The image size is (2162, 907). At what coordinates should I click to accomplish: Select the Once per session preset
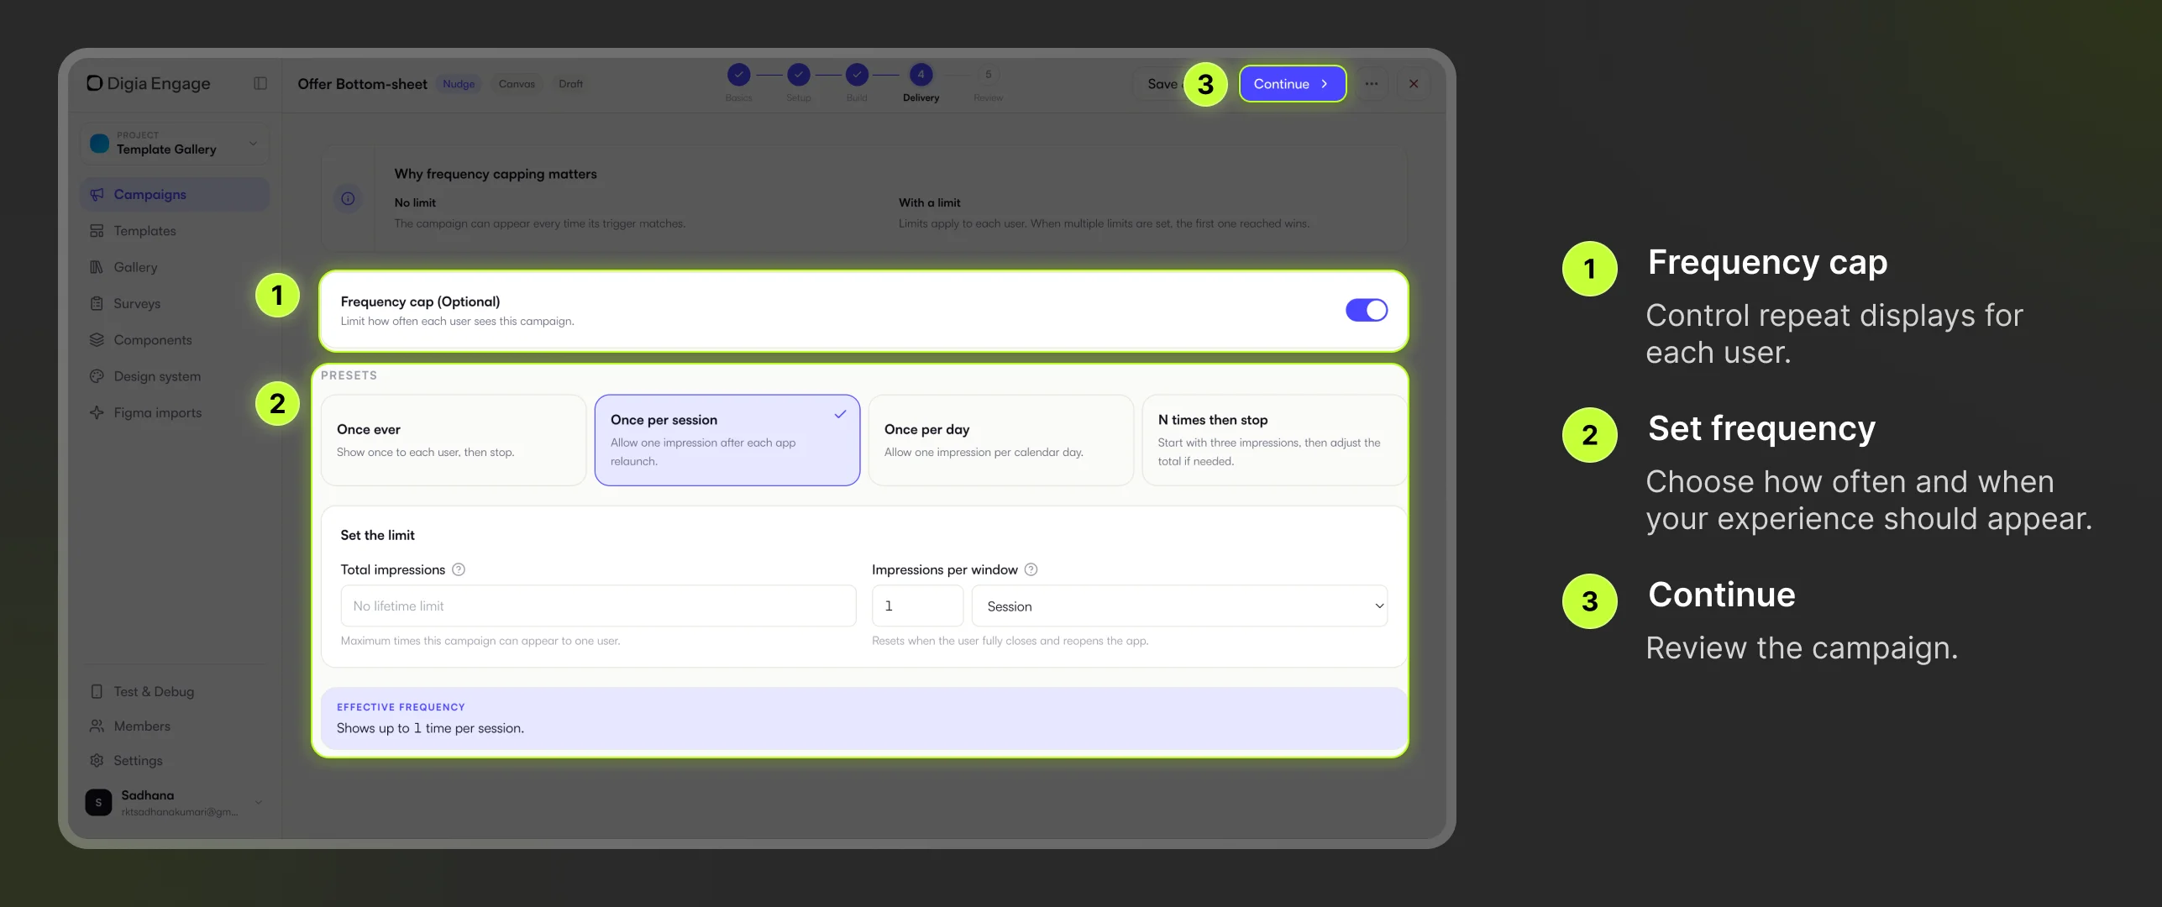click(727, 440)
